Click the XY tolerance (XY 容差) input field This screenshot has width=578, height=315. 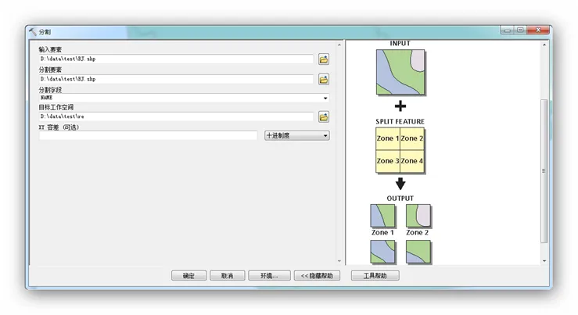pos(148,135)
